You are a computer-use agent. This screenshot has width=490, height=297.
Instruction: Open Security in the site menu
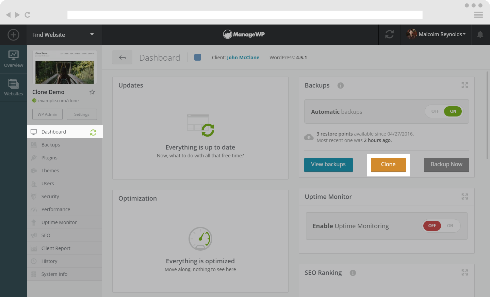point(65,197)
